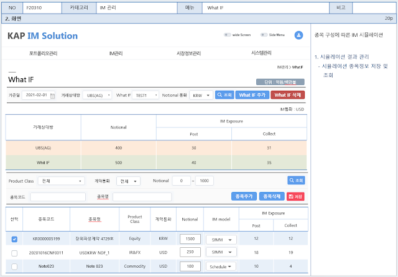Viewport: 398px width, 277px height.
Task: Open calendar icon beside 2021-02-01 date
Action: click(x=52, y=96)
